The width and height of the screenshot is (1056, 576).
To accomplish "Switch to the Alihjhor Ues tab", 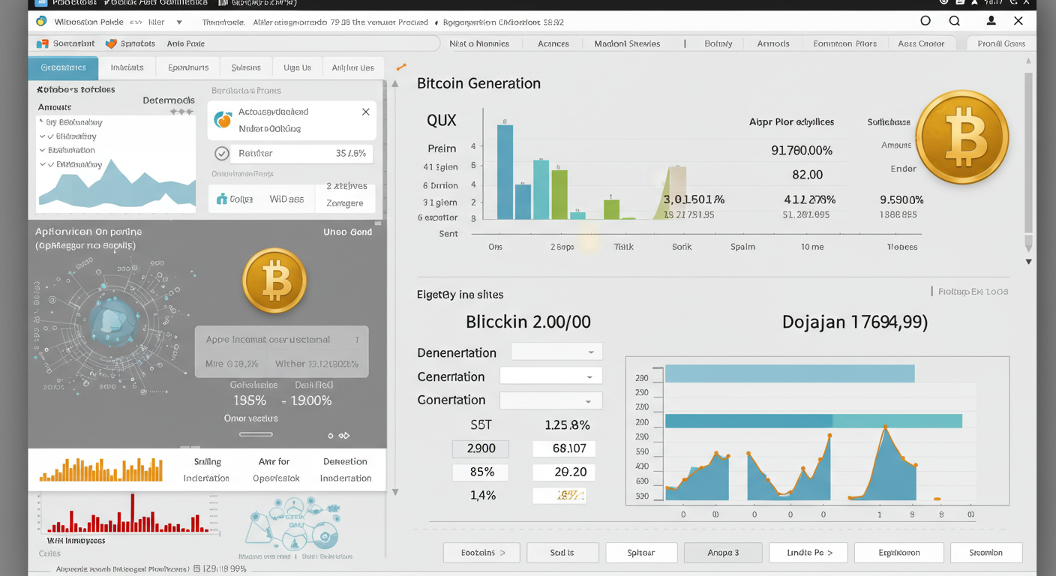I will tap(352, 67).
